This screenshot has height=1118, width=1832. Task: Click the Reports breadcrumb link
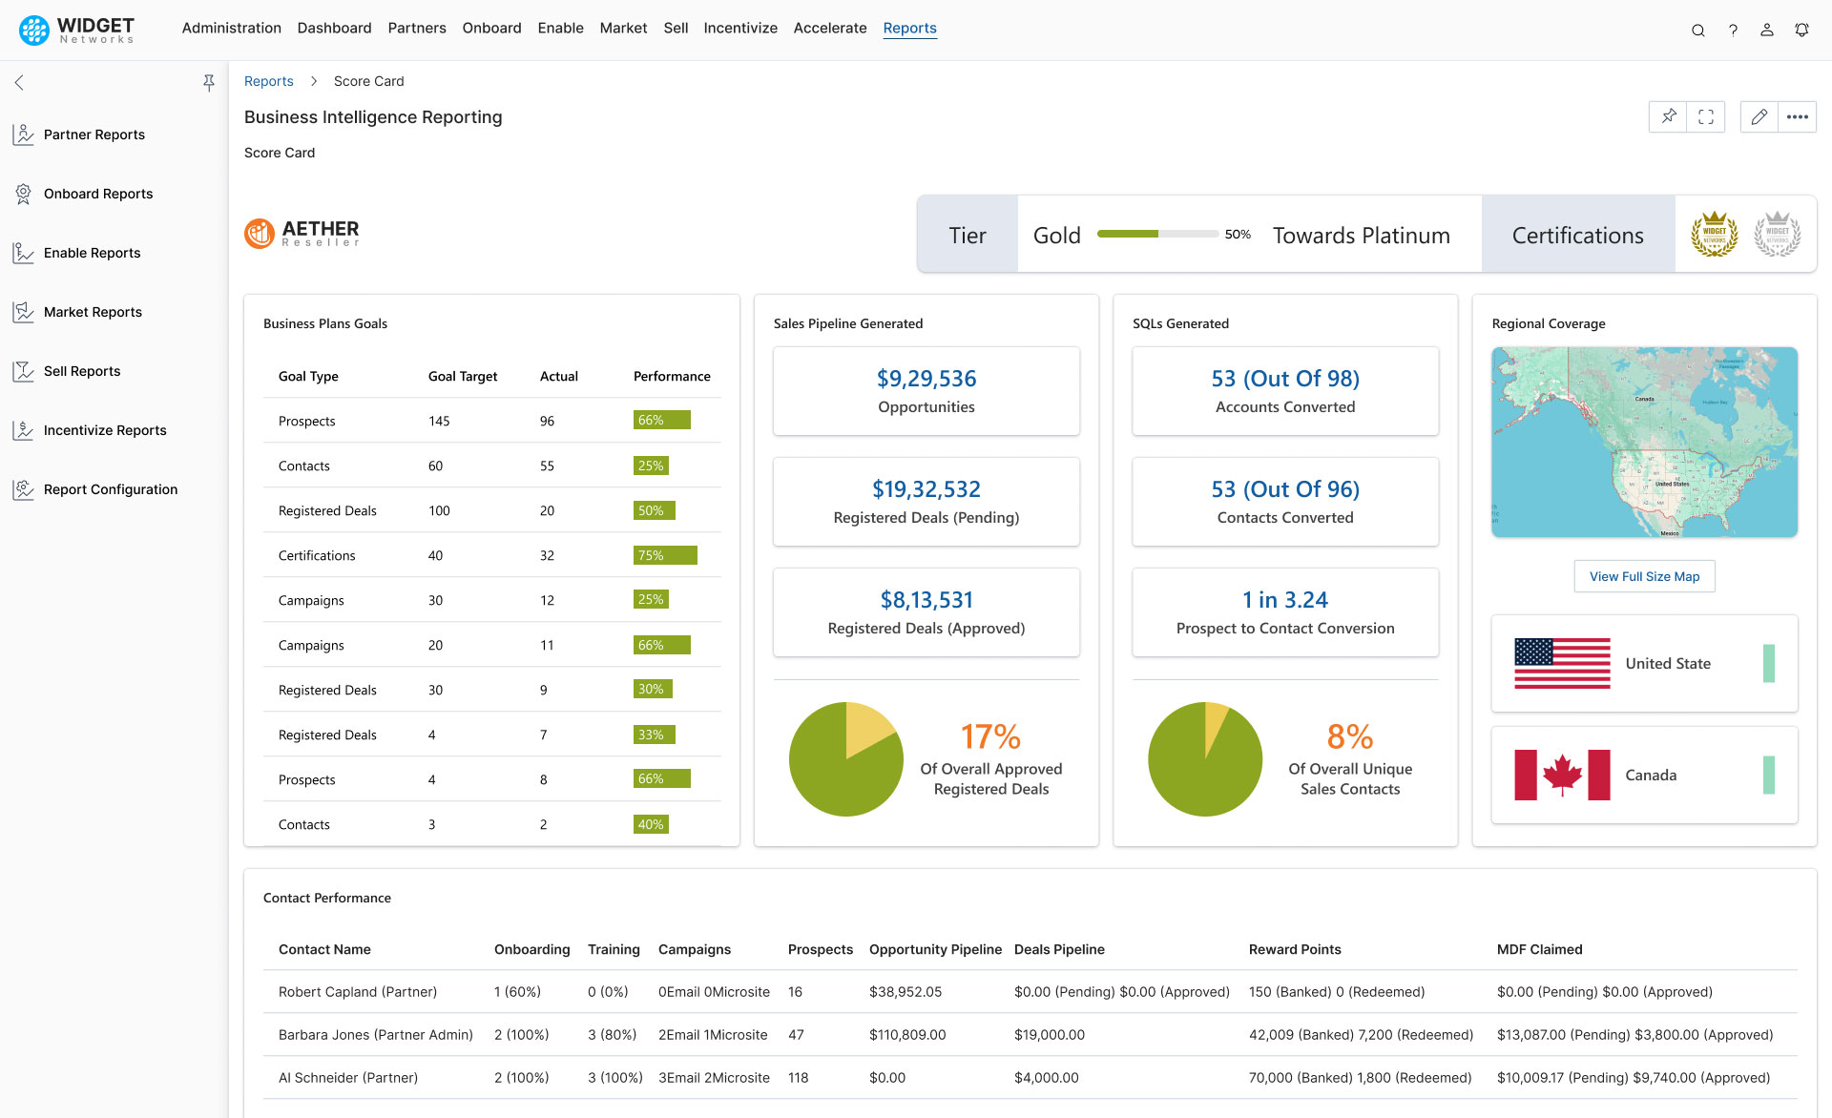pyautogui.click(x=268, y=81)
